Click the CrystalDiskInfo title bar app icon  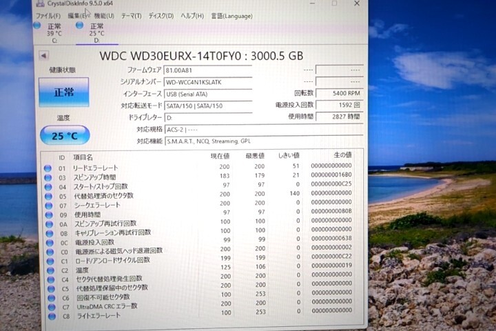[x=40, y=4]
